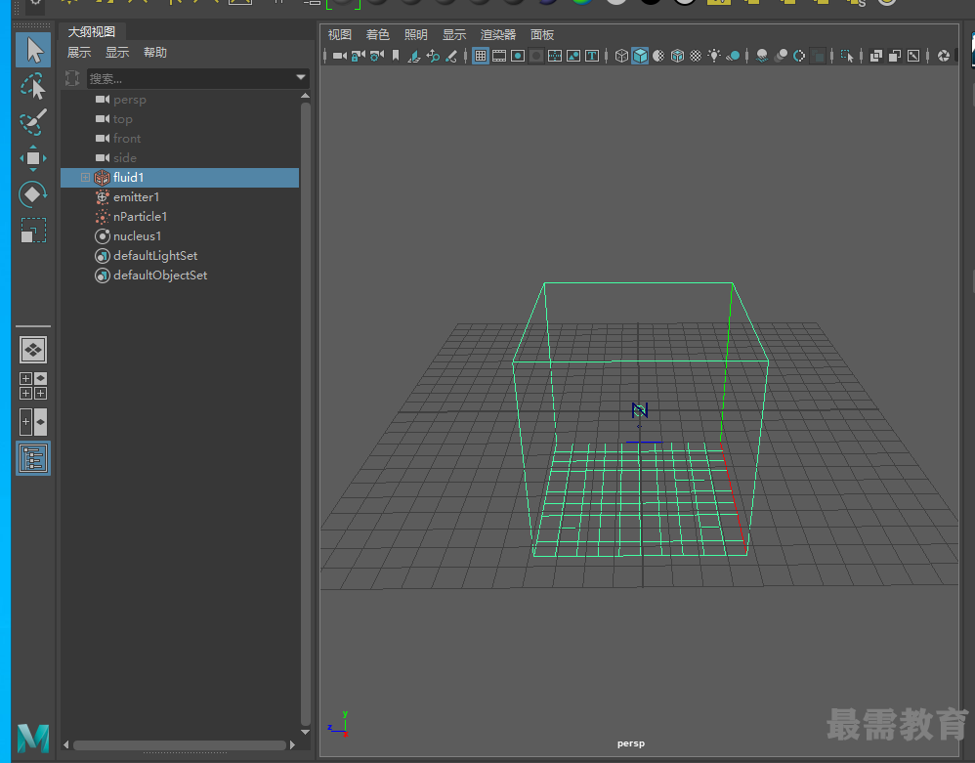Toggle the Outliner layout button
Viewport: 975px width, 763px height.
(x=33, y=458)
